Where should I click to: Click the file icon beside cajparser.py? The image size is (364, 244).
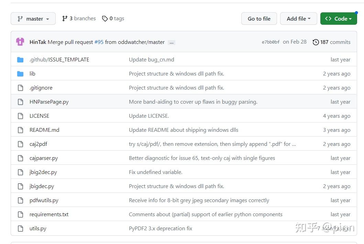pos(20,158)
